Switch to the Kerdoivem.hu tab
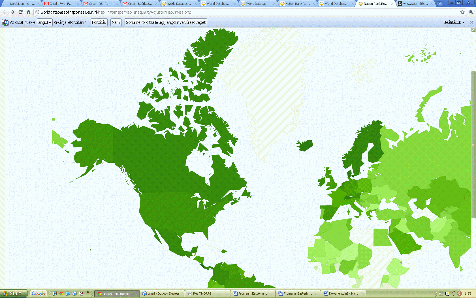Viewport: 476px width, 298px height. click(21, 4)
